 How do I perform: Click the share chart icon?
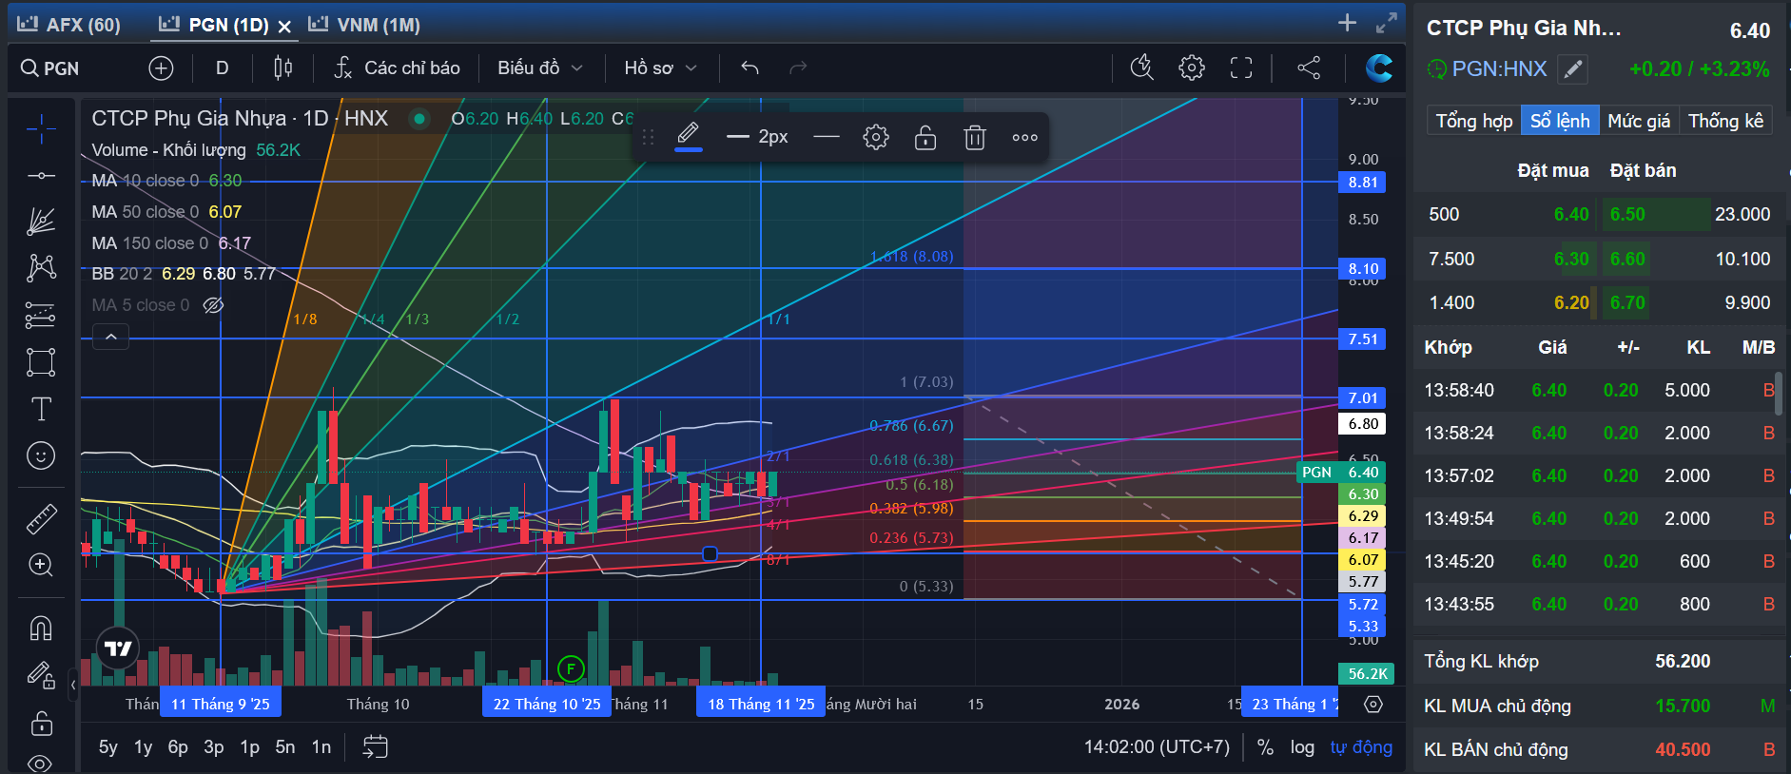point(1309,68)
